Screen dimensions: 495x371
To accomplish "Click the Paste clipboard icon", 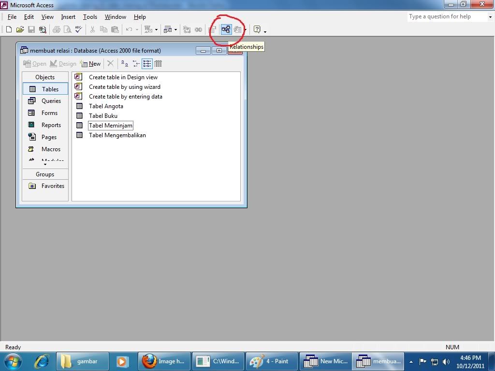I will [115, 29].
